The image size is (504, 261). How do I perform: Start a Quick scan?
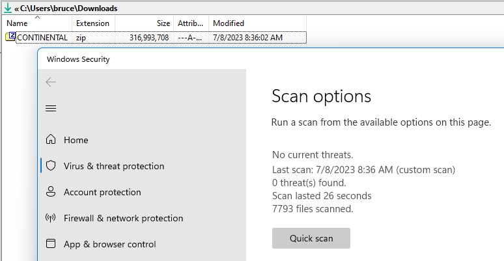point(311,238)
